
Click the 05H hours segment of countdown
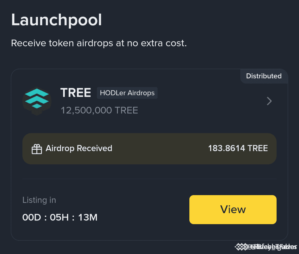59,217
